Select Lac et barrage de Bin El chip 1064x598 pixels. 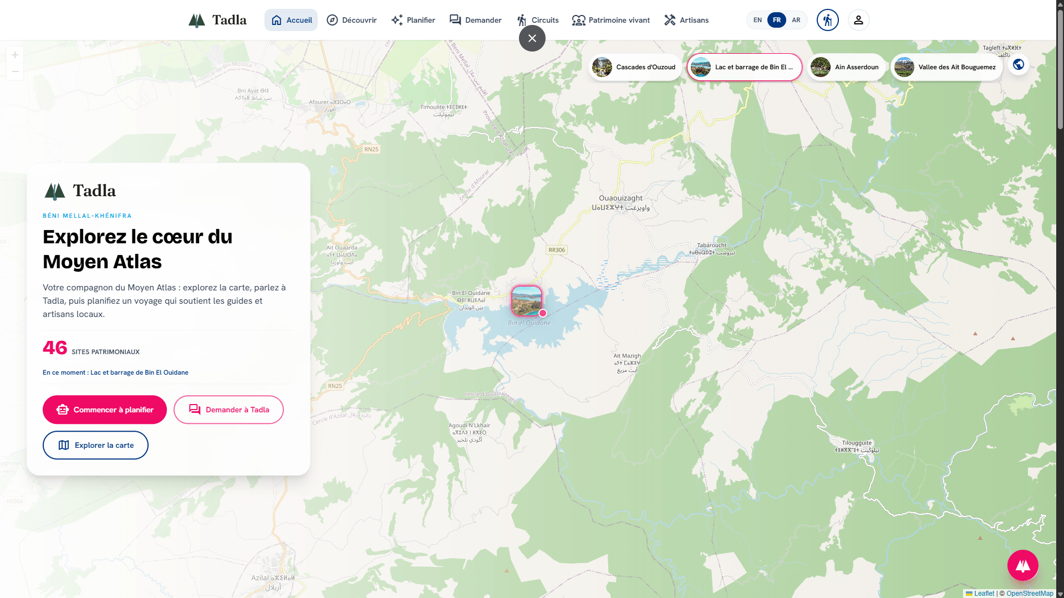pos(745,67)
